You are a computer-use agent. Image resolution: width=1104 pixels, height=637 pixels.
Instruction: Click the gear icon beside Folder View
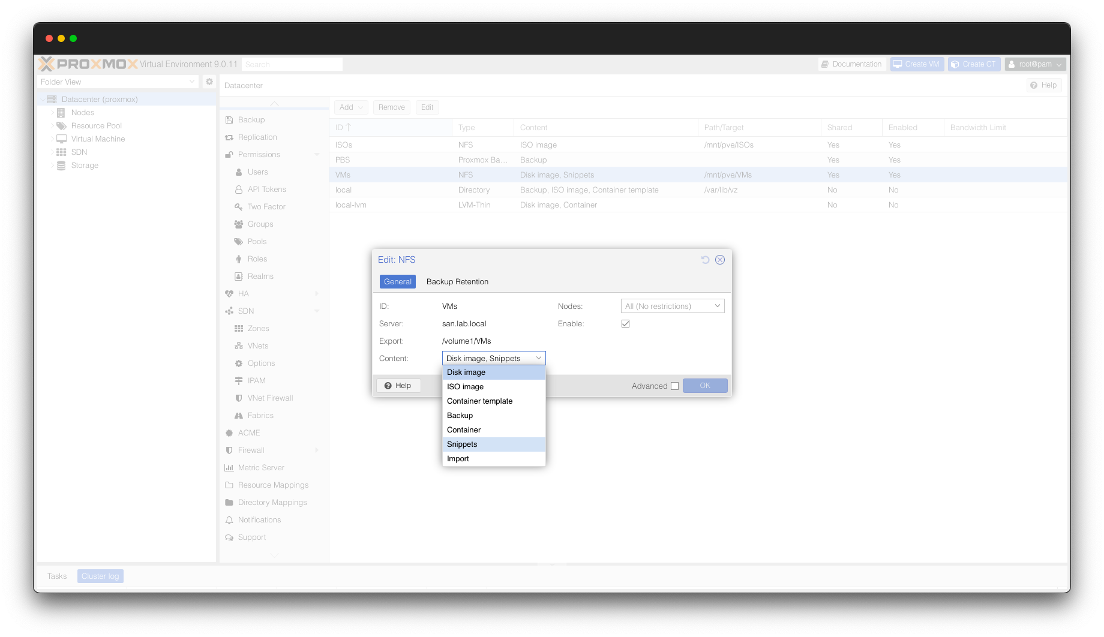tap(209, 82)
